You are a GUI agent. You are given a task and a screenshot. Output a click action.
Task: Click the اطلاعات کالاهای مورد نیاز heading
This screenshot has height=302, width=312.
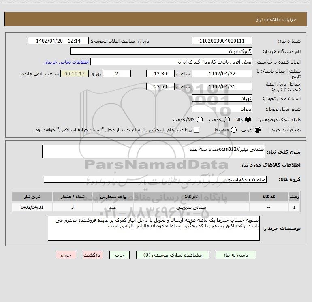(x=271, y=165)
